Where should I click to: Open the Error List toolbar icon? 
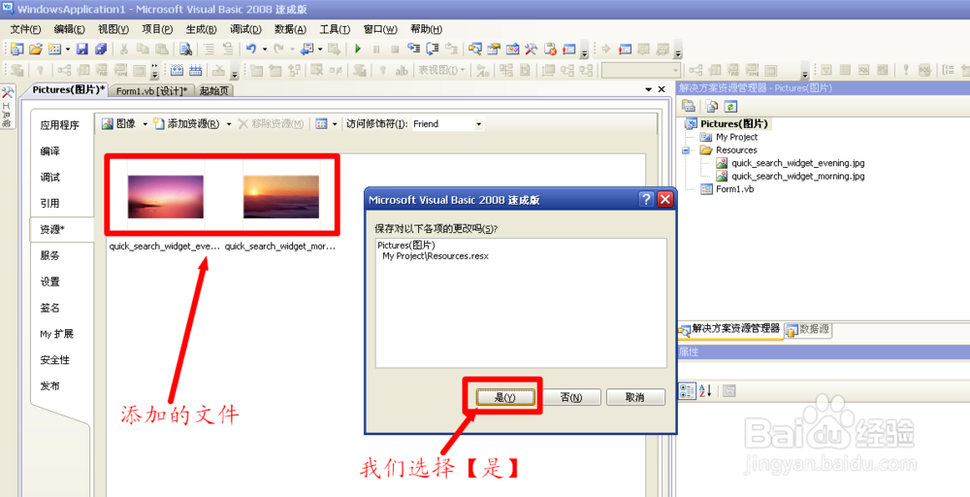click(550, 49)
